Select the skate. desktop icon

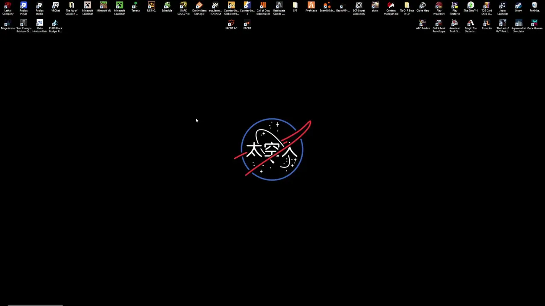coord(375,7)
